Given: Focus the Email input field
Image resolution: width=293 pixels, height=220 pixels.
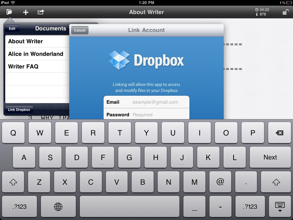Looking at the screenshot, I should 146,102.
